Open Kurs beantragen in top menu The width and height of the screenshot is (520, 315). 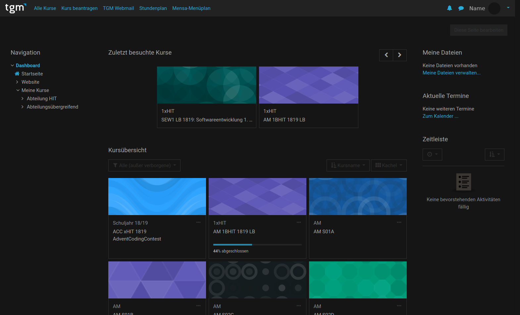tap(79, 8)
